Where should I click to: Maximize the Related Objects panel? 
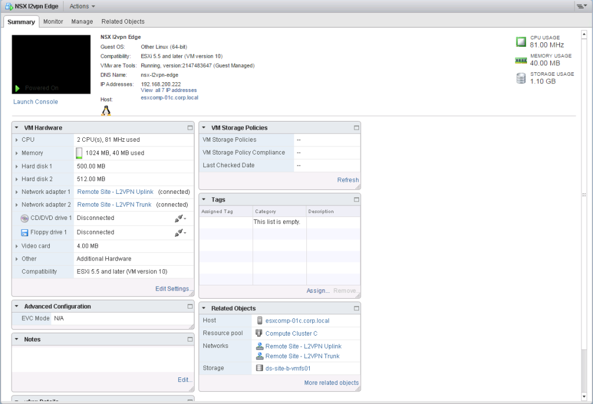click(356, 308)
